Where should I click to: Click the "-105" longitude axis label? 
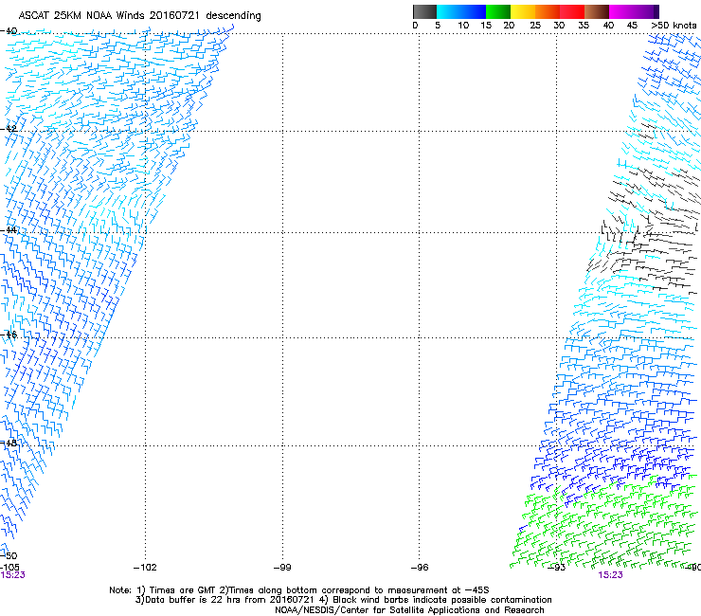tap(9, 568)
